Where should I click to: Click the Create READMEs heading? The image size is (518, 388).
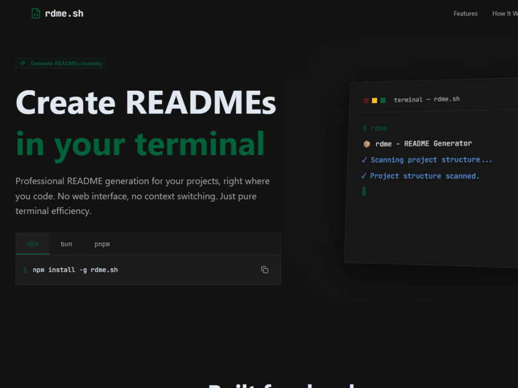[146, 103]
